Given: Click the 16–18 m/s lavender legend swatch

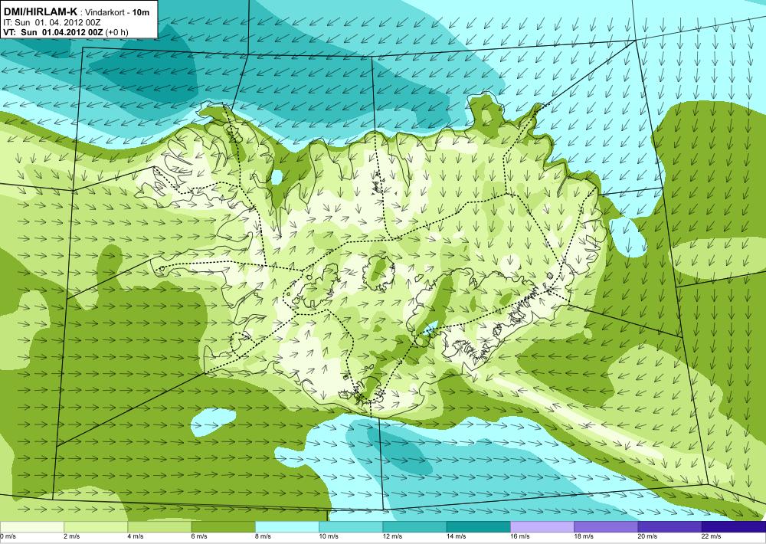Looking at the screenshot, I should pyautogui.click(x=542, y=527).
